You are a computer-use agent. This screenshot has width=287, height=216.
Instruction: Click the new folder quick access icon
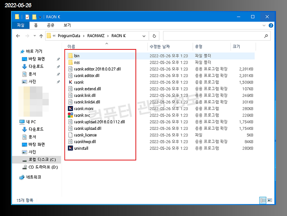34,17
